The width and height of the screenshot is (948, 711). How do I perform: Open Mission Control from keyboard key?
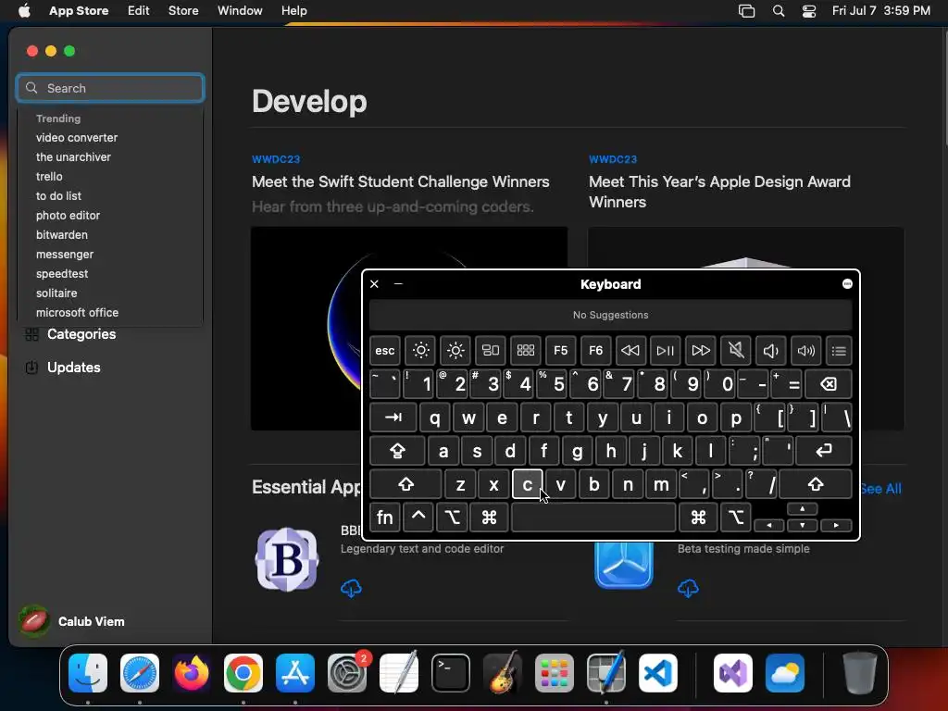coord(491,351)
